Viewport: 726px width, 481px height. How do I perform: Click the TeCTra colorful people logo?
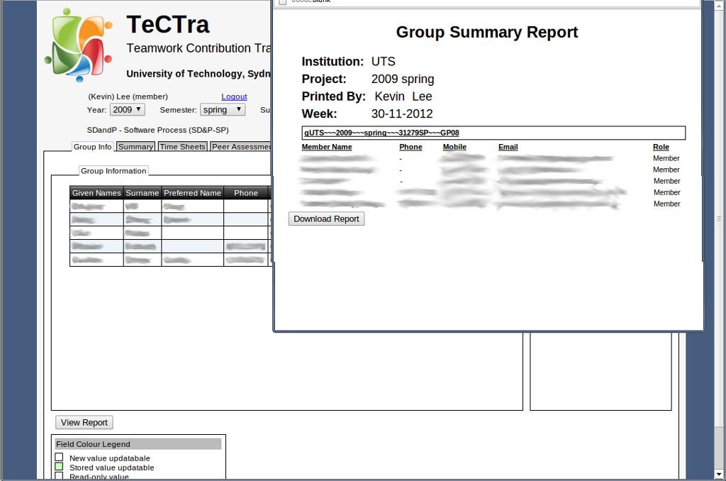tap(78, 45)
